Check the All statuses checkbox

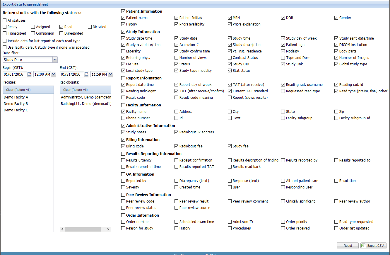point(4,21)
